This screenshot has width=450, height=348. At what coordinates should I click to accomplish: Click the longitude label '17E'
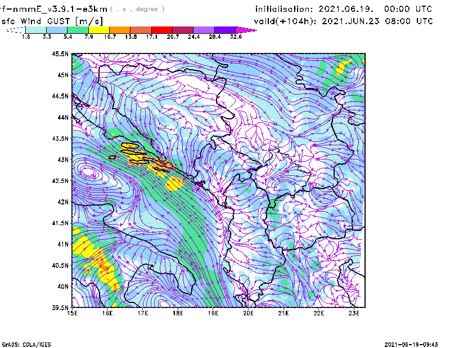point(143,313)
